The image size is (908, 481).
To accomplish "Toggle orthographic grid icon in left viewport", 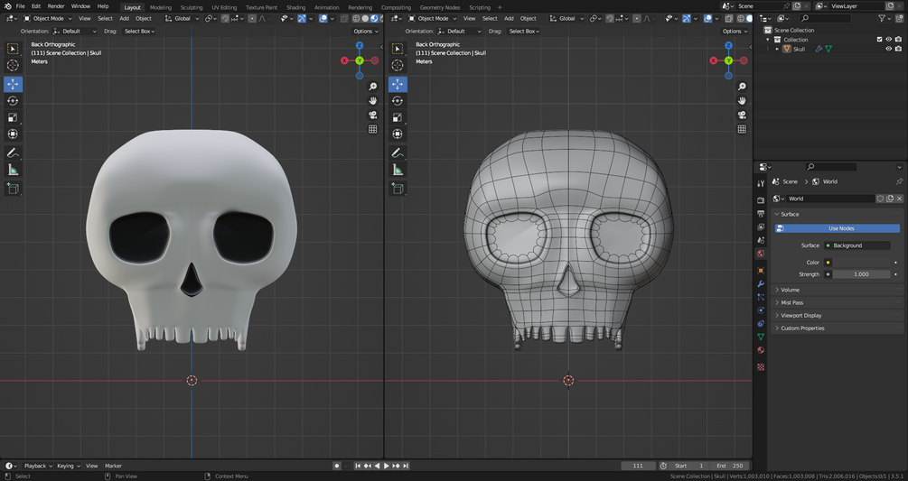I will click(x=372, y=129).
